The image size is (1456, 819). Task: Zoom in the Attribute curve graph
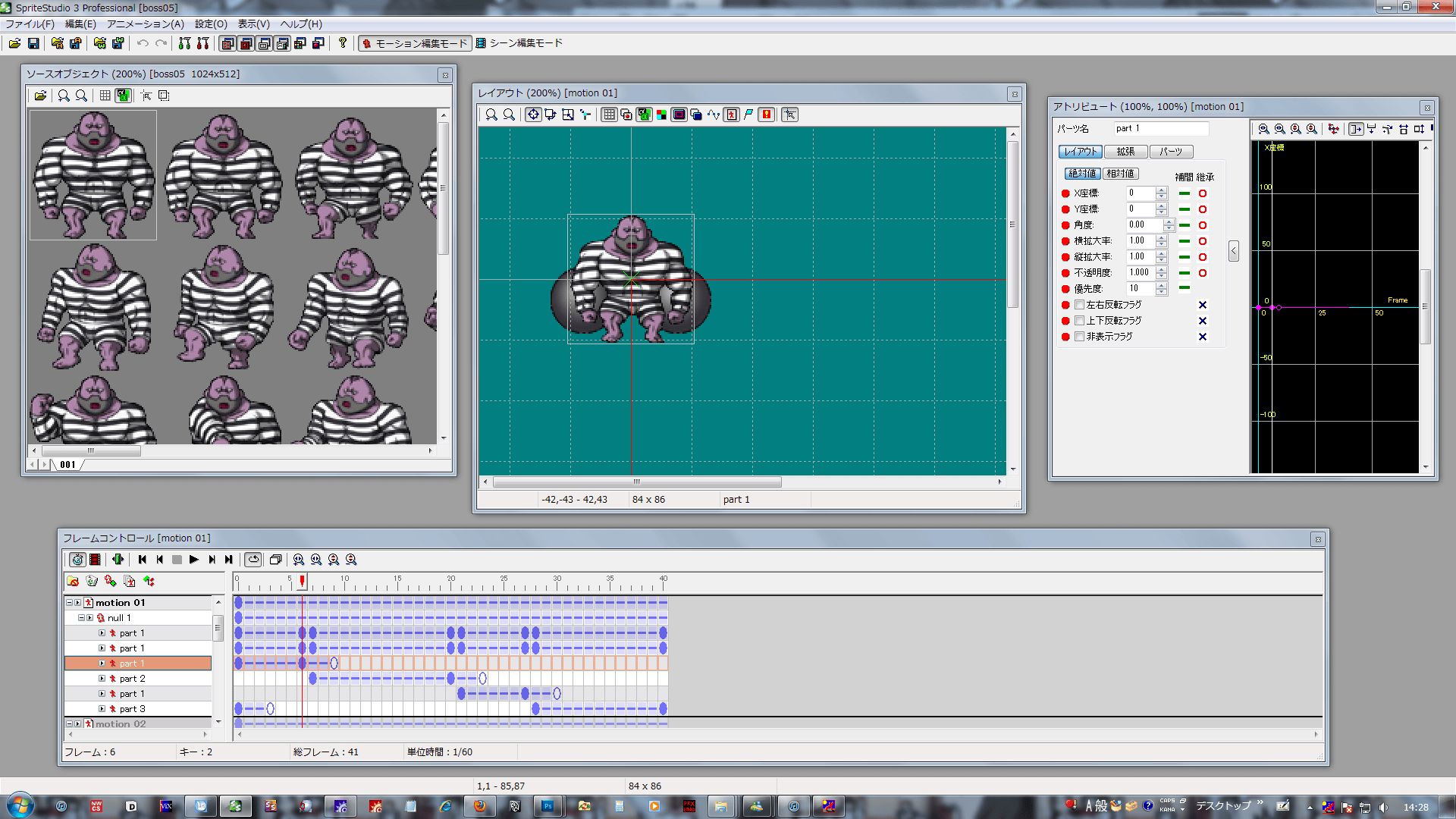point(1263,129)
